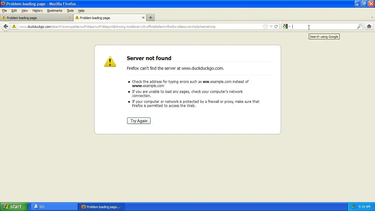Open the Tools menu

(70, 11)
